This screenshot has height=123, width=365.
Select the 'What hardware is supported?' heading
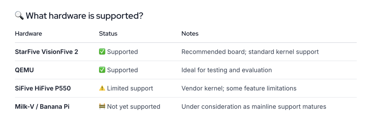84,16
